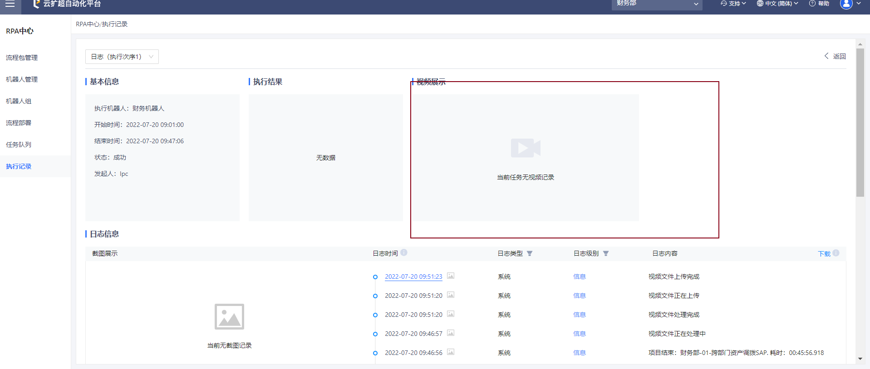Filter by log type funnel icon
Image resolution: width=870 pixels, height=369 pixels.
(x=530, y=253)
